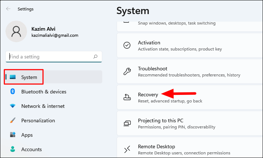Click the search magnifier icon
Viewport: 263px width, 158px height.
pos(95,57)
